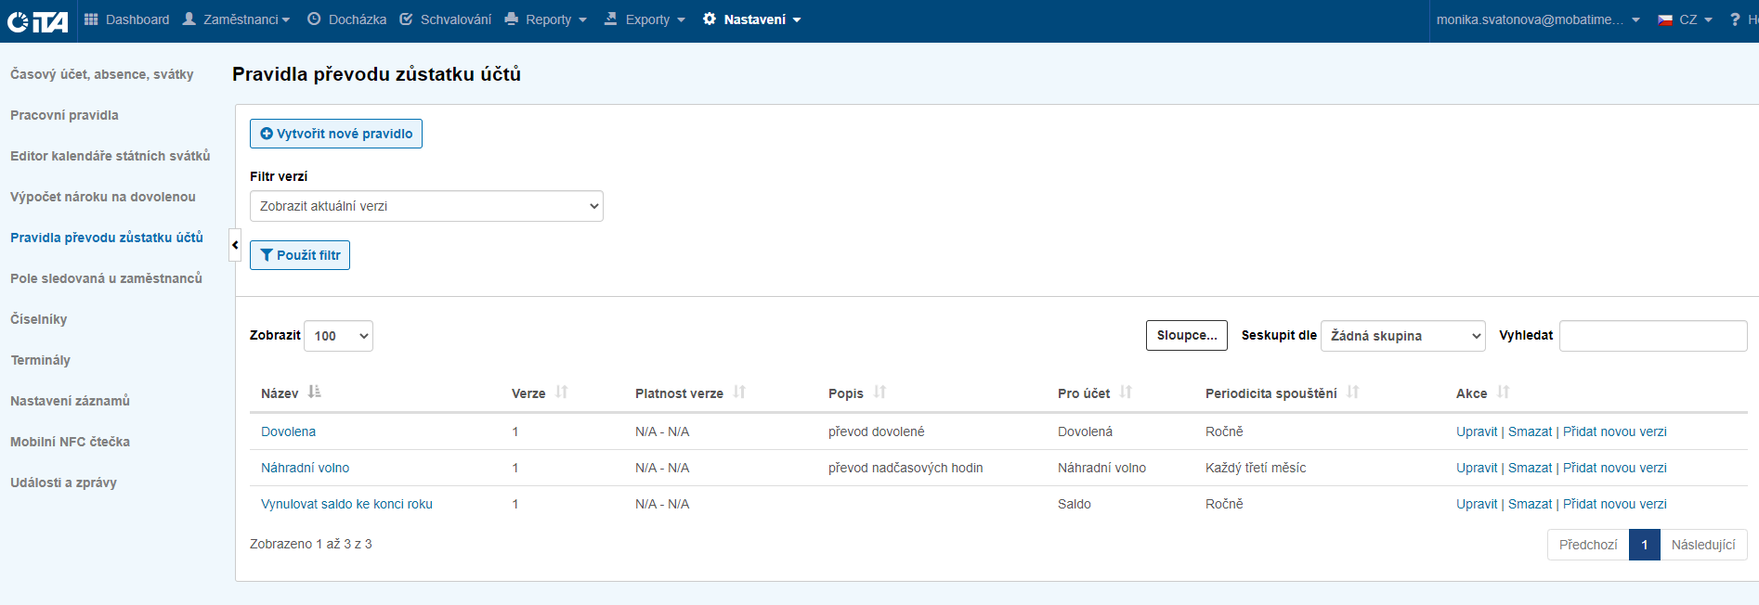1759x605 pixels.
Task: Open the Seskupit dle group dropdown
Action: tap(1402, 336)
